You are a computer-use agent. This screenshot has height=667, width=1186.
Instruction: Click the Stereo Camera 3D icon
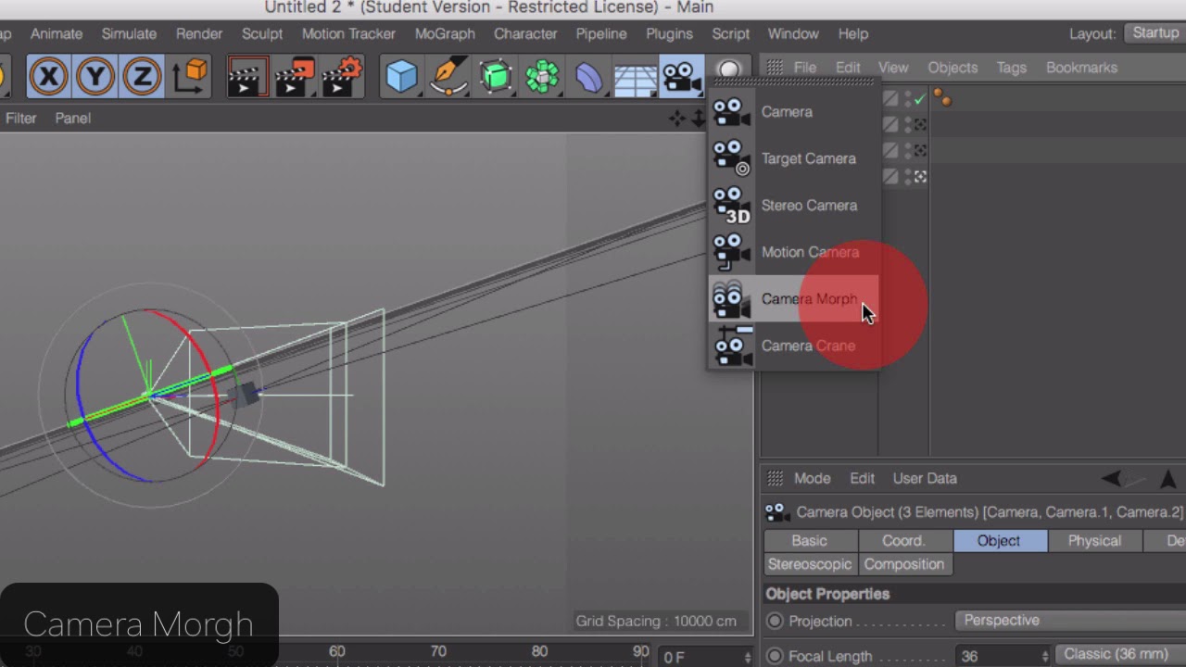pos(732,206)
